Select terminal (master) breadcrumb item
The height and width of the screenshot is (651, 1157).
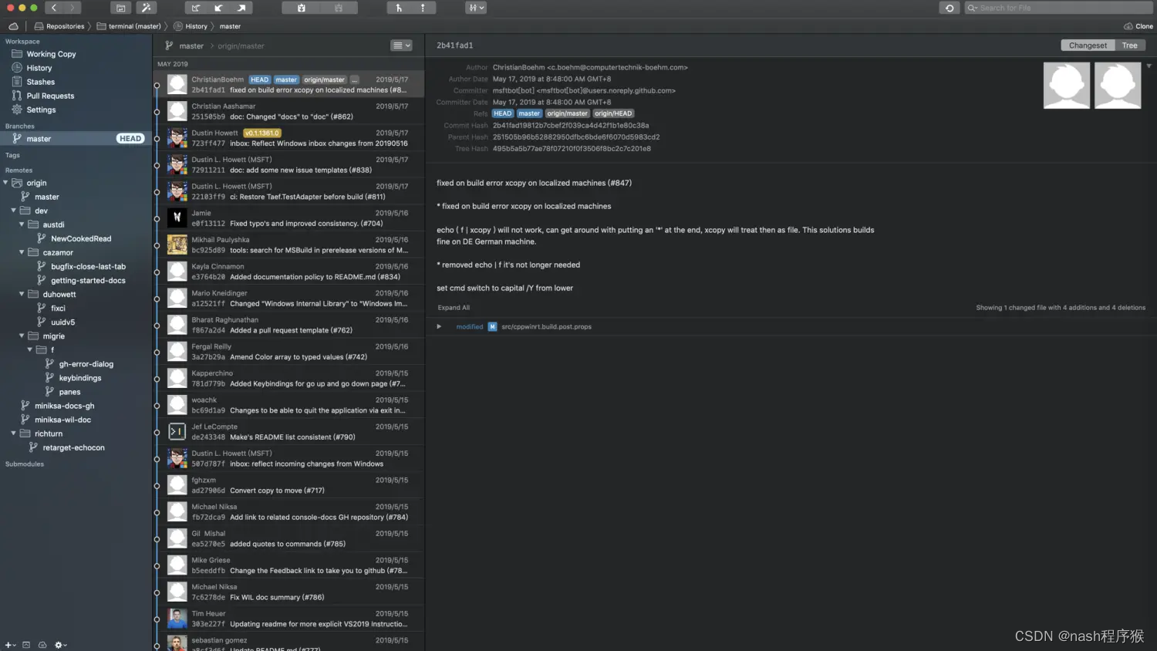tap(129, 26)
